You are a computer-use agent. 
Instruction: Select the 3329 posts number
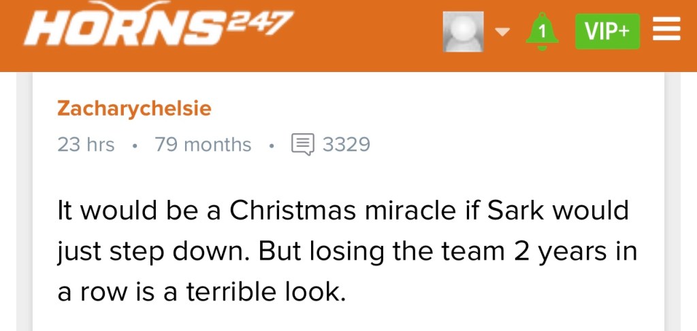click(x=346, y=145)
